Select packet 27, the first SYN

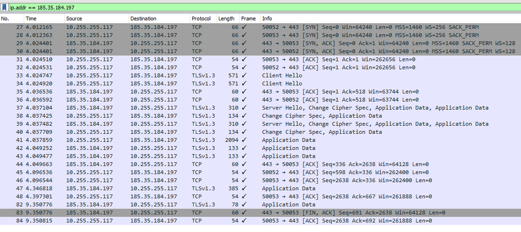260,27
